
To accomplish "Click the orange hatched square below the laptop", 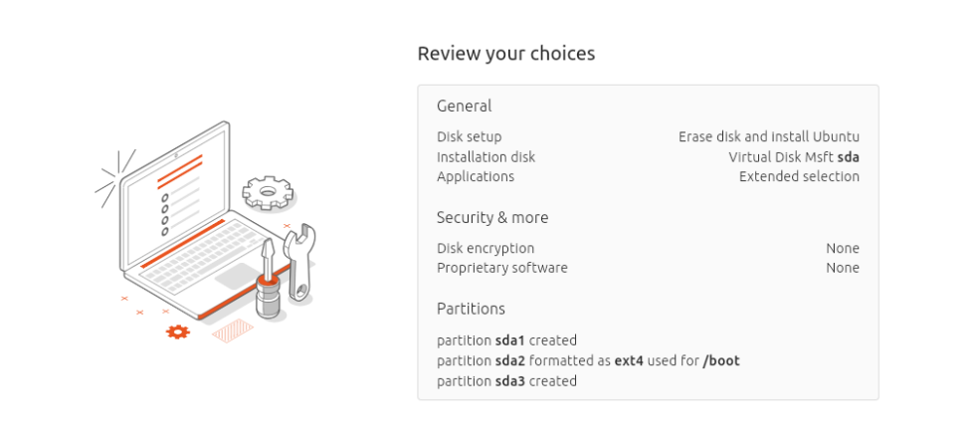I will [233, 331].
